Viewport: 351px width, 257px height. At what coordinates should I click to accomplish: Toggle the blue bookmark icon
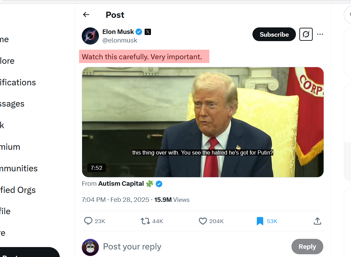tap(260, 221)
